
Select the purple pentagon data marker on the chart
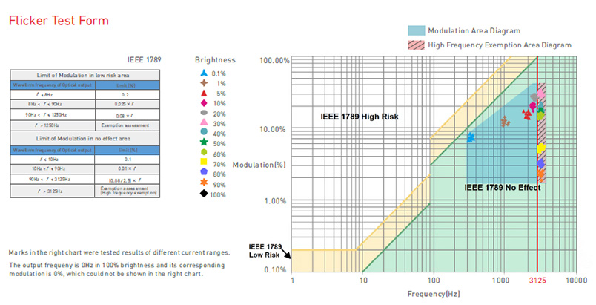click(x=541, y=164)
